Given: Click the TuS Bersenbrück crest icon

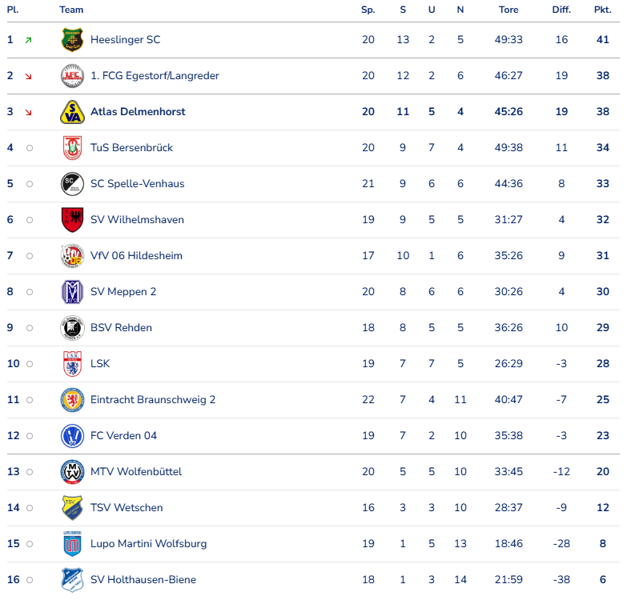Looking at the screenshot, I should [72, 147].
